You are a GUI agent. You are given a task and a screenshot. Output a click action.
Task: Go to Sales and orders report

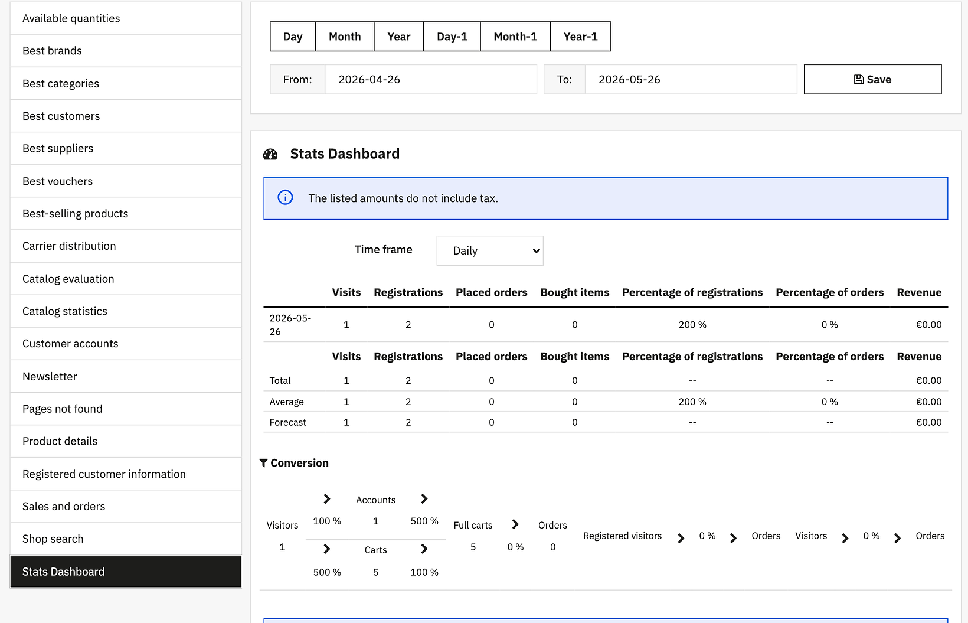(126, 506)
